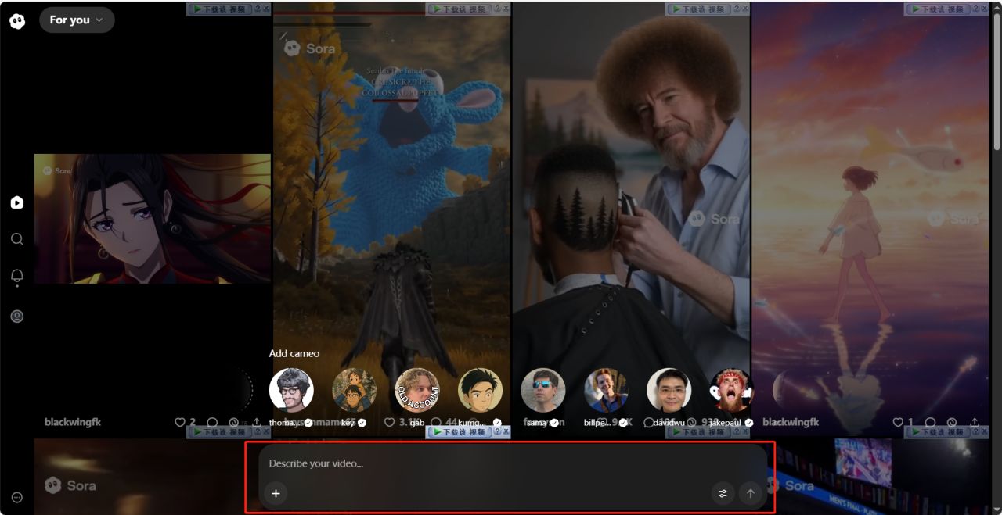The height and width of the screenshot is (515, 1002).
Task: Close the download overlay on the Bob Ross video
Action: [x=744, y=9]
